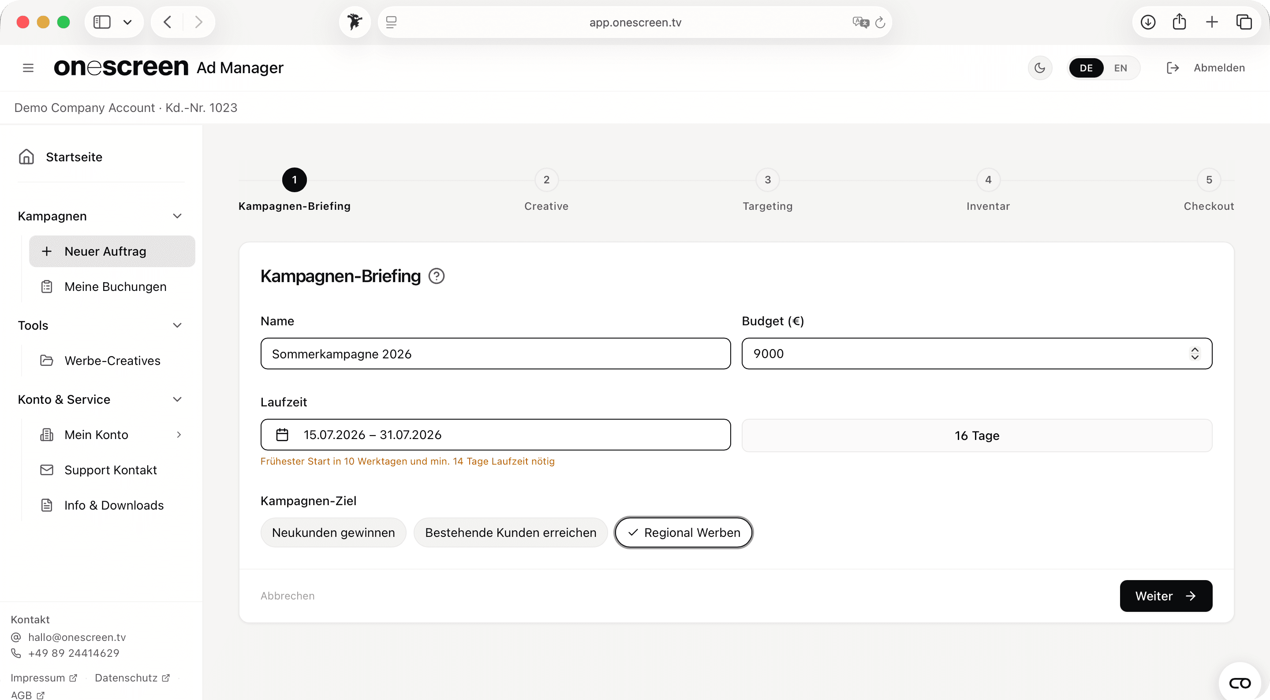Image resolution: width=1270 pixels, height=700 pixels.
Task: Collapse the Tools section chevron
Action: pos(177,325)
